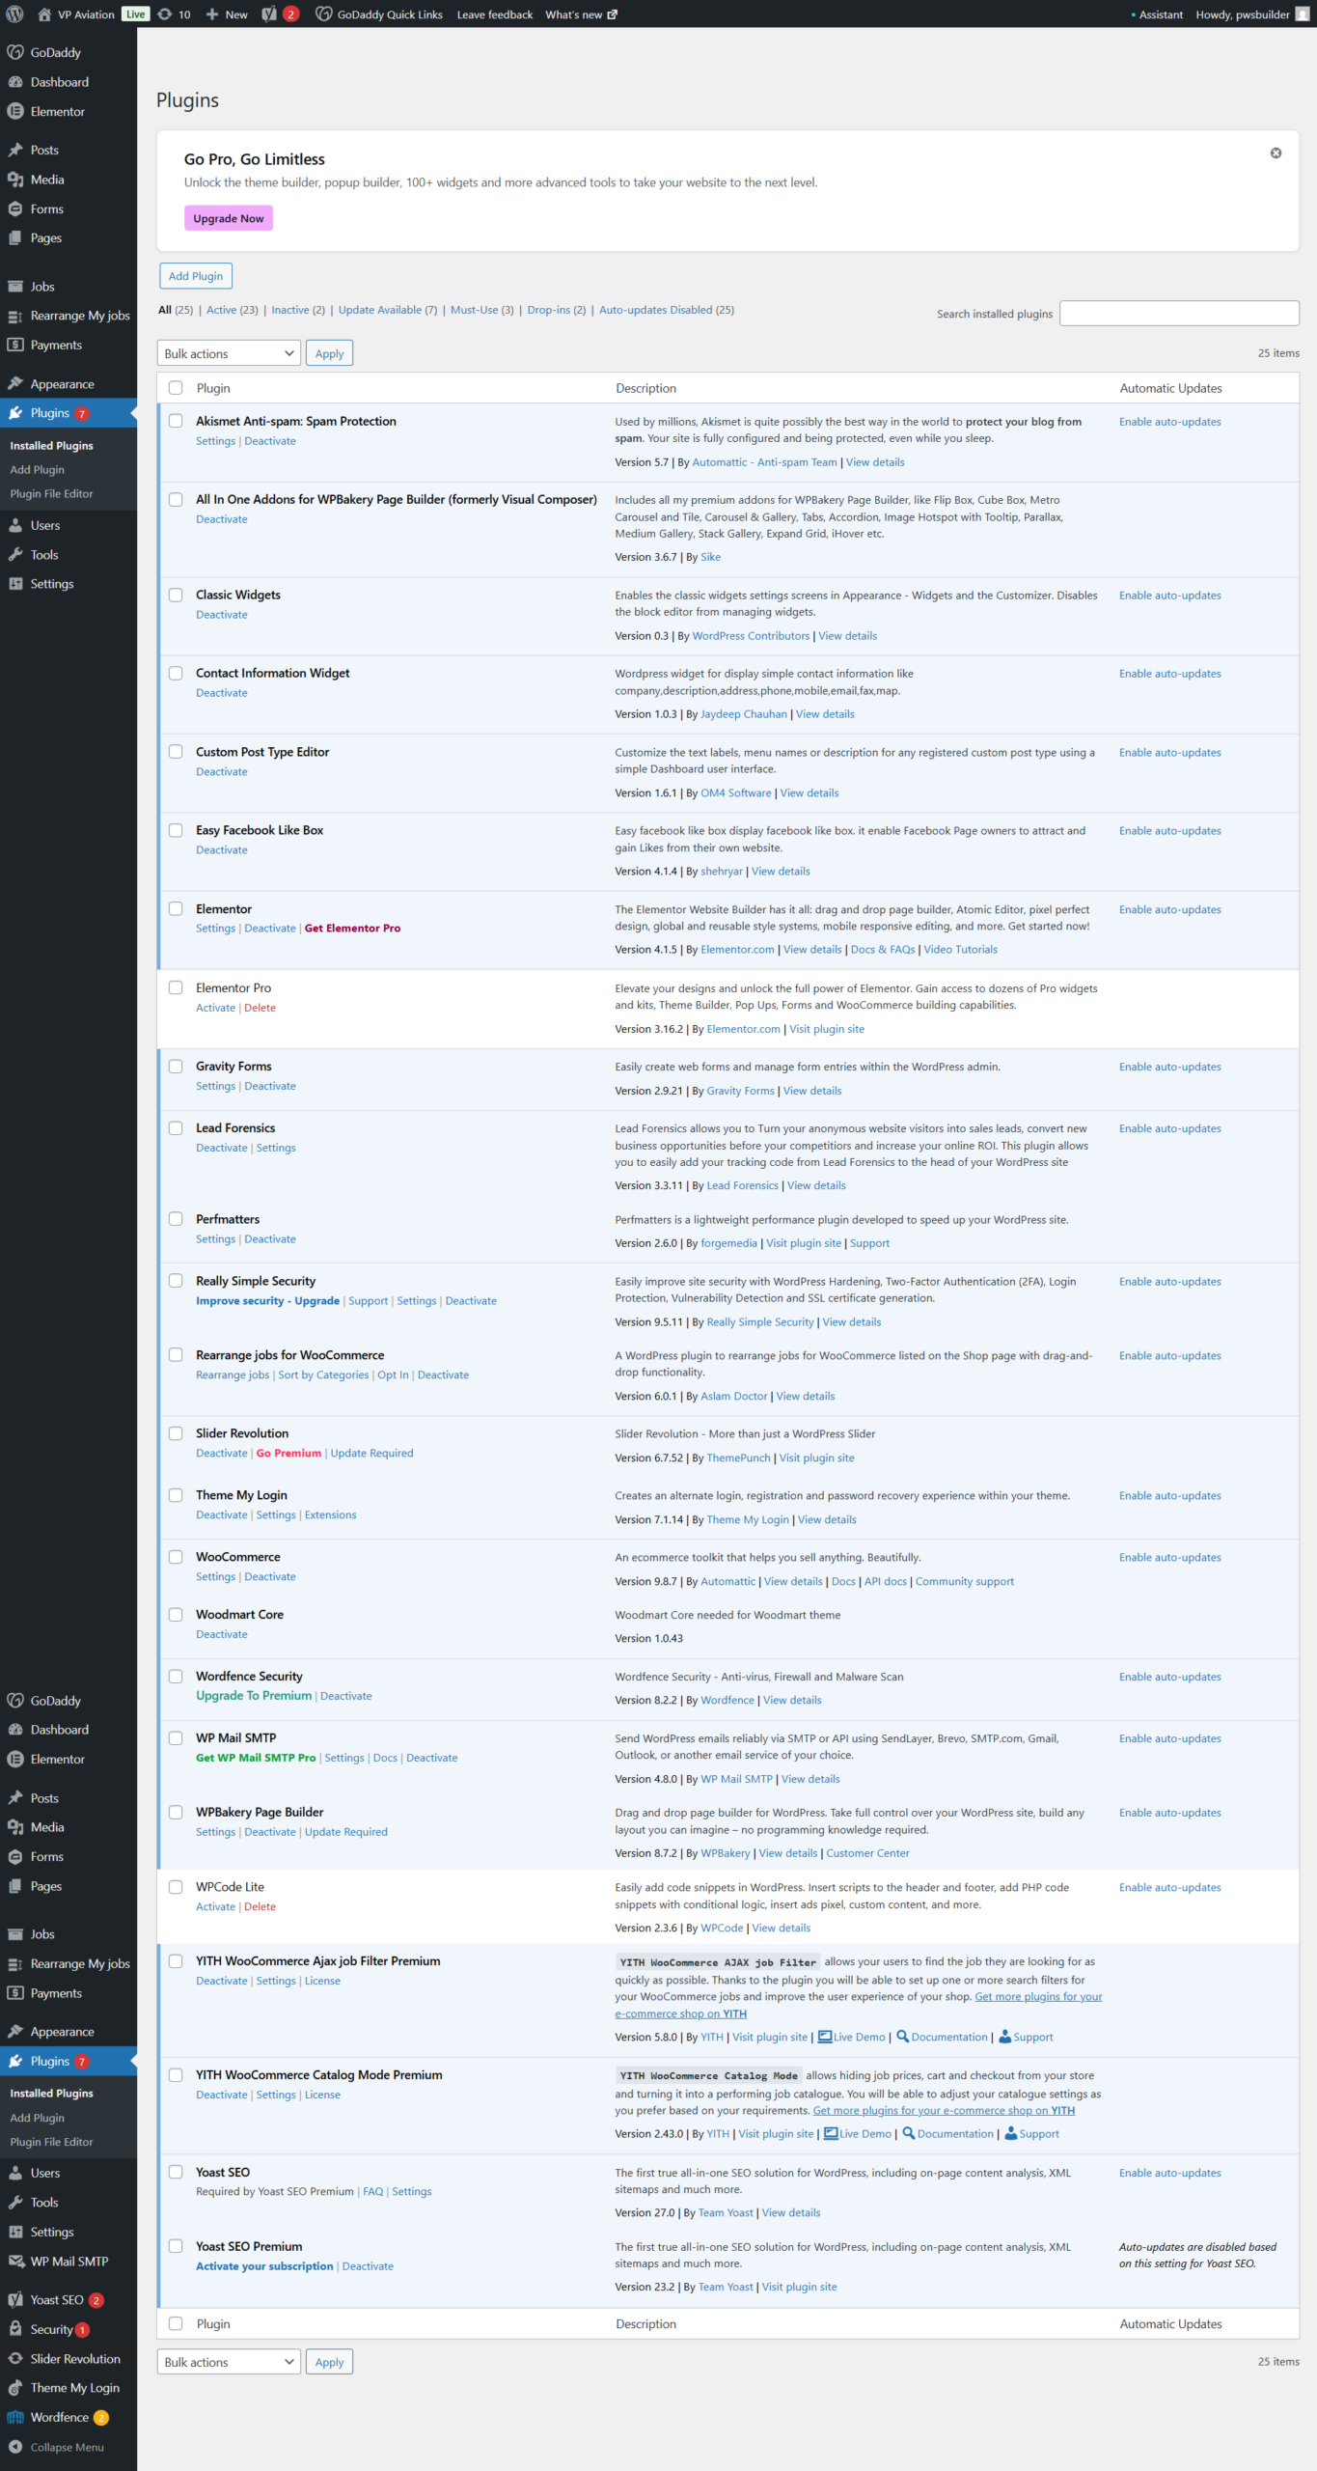Click the external-link icon after What's new
The height and width of the screenshot is (2471, 1317).
tap(612, 14)
